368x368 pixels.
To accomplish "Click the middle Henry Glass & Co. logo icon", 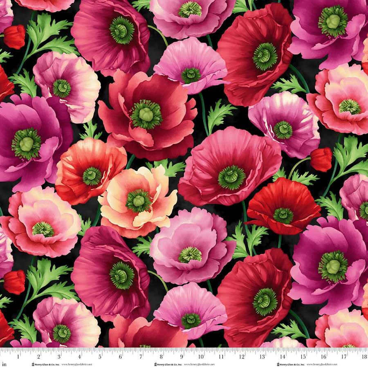I will pos(156,364).
